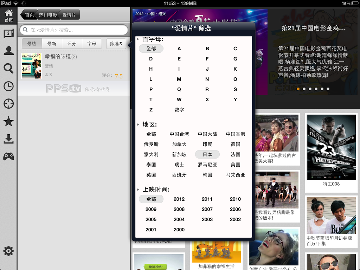Click the 爱情片 search input field
Screen dimensions: 360x270
coord(74,30)
